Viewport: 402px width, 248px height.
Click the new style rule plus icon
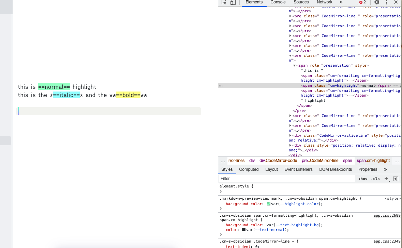click(386, 178)
